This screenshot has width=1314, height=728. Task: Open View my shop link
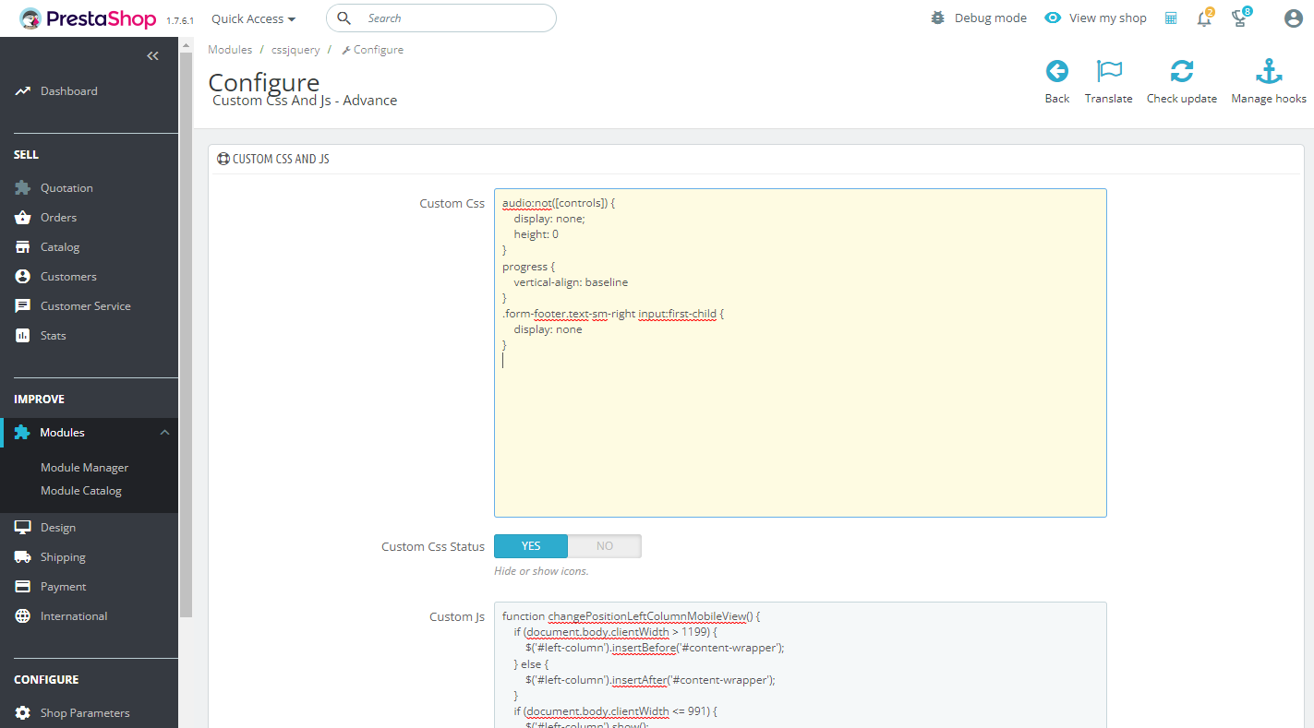[x=1107, y=18]
